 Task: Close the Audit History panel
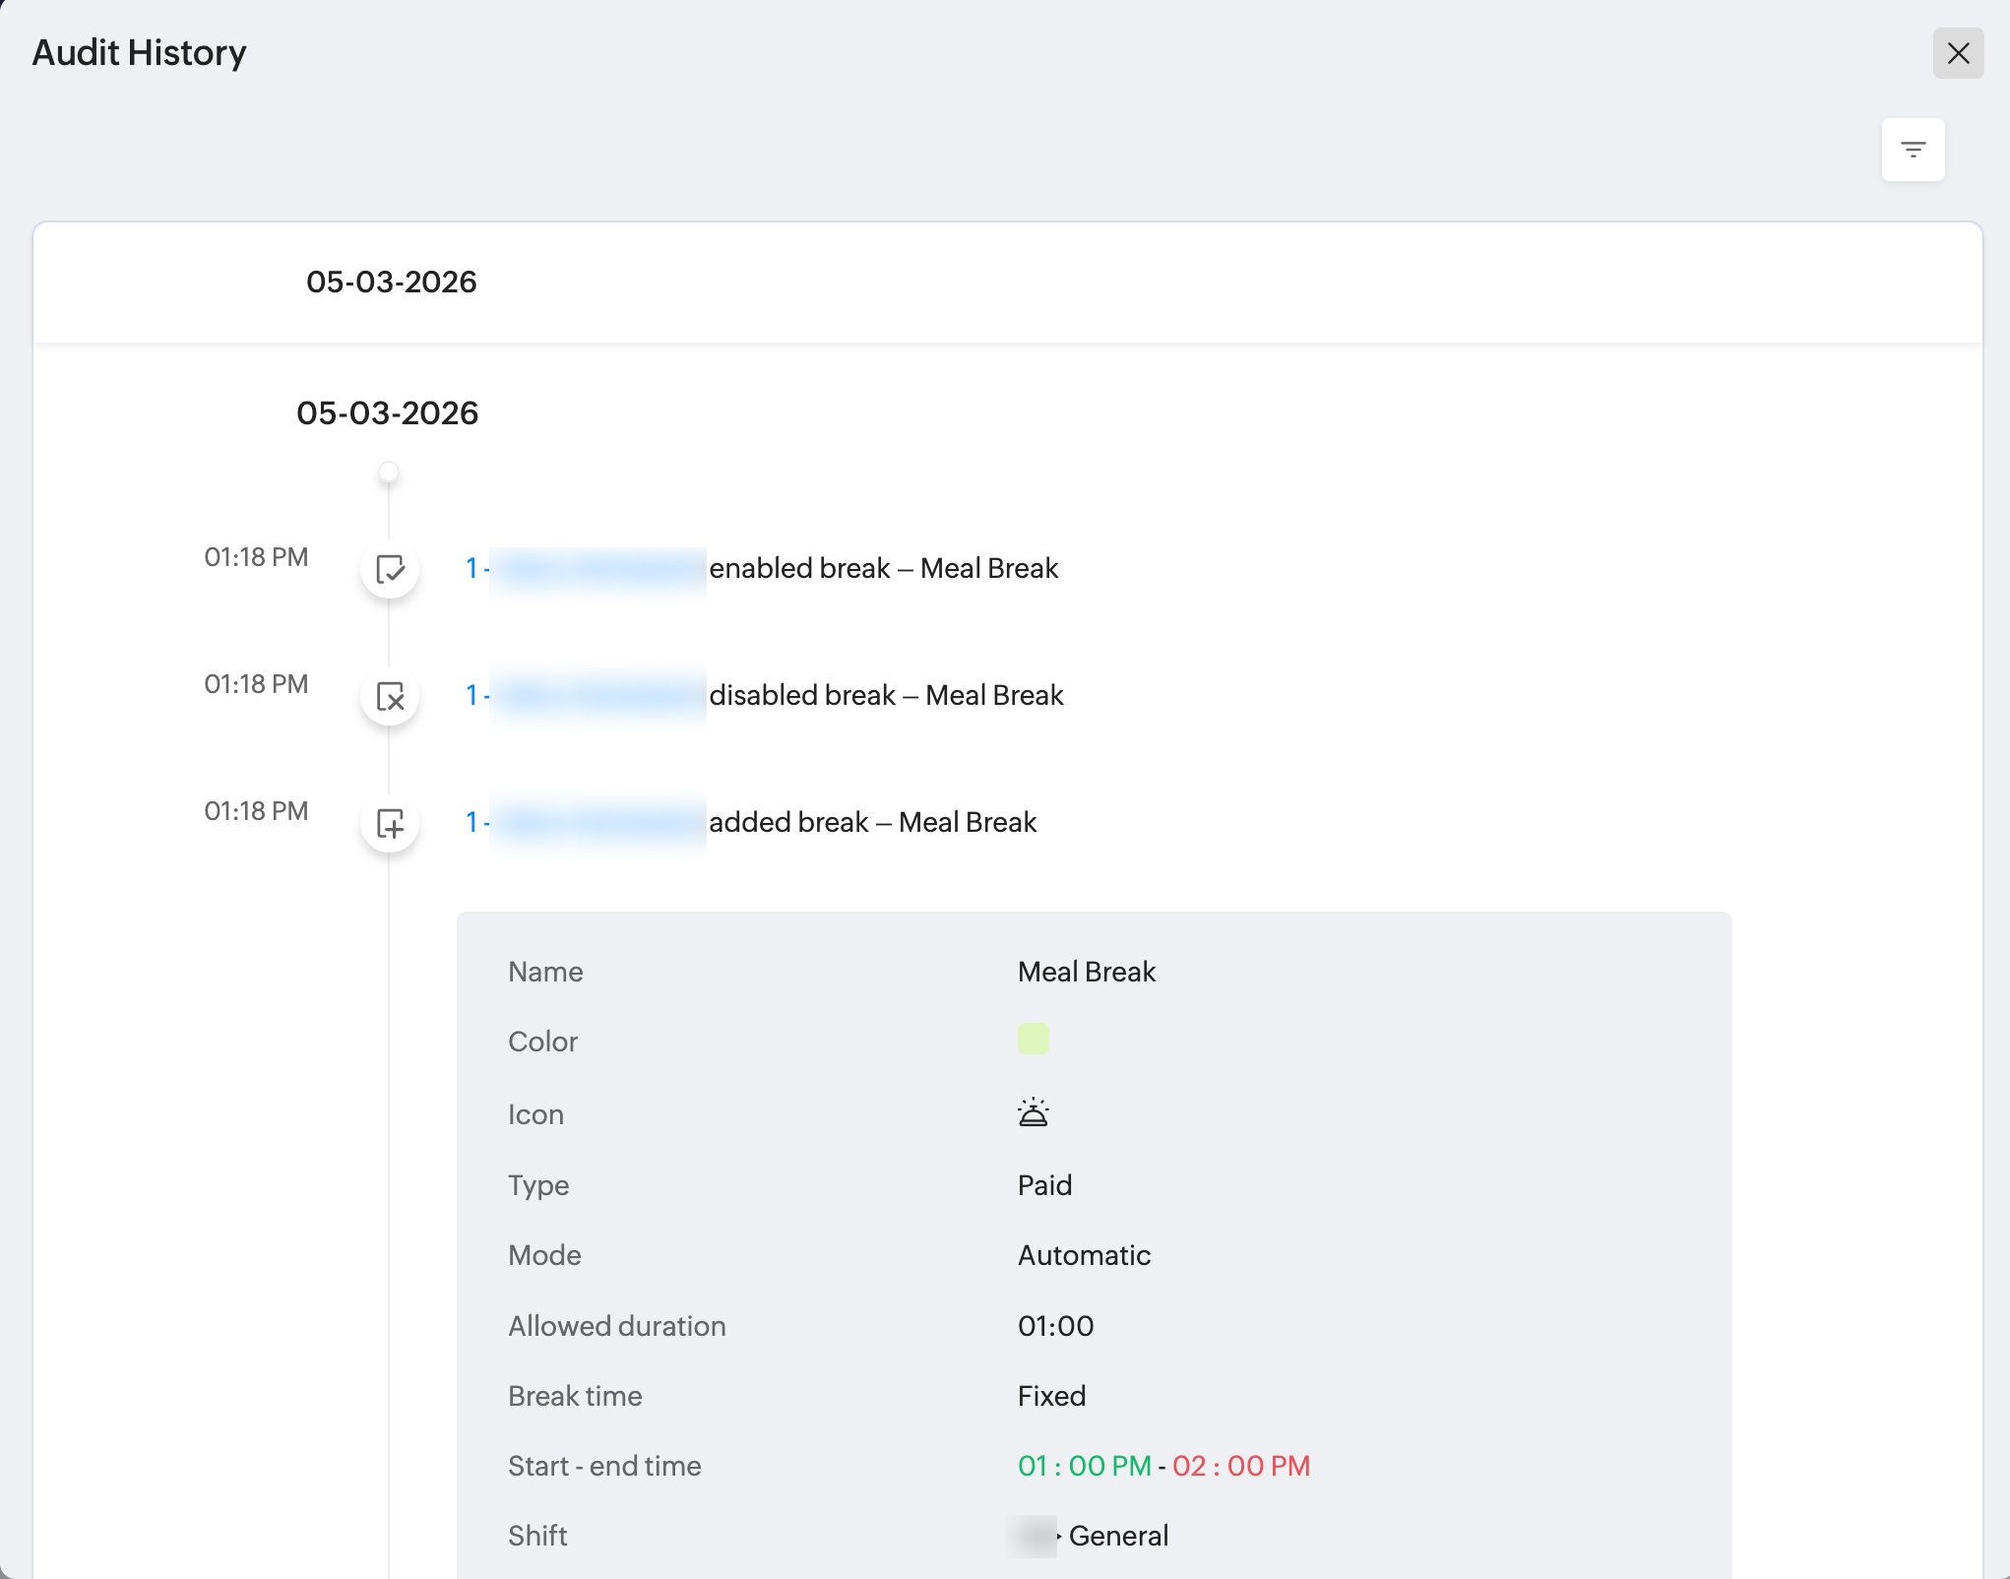tap(1958, 53)
